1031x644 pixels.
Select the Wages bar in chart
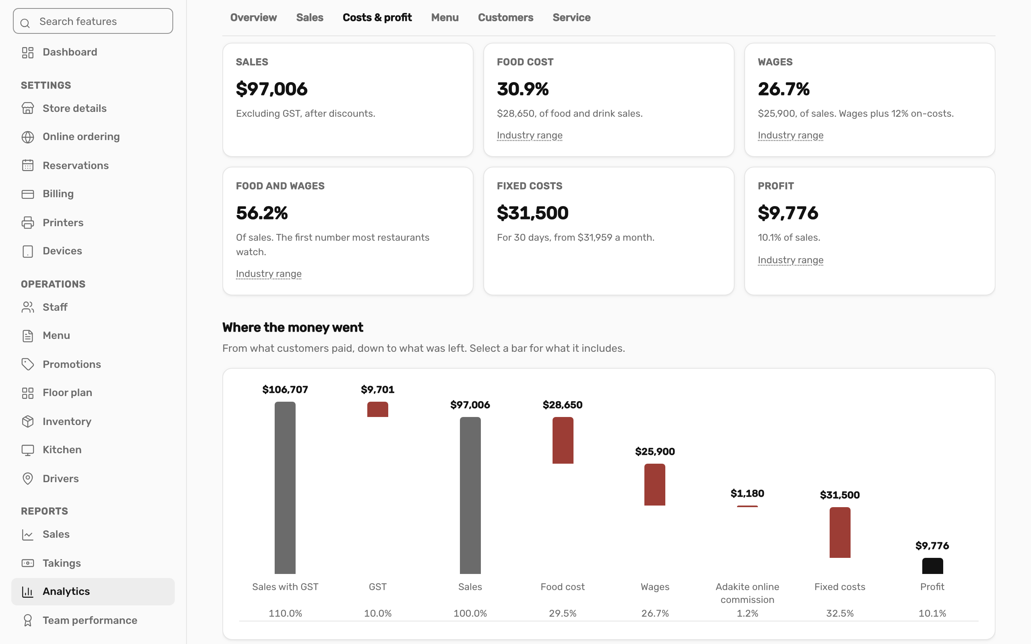click(655, 485)
